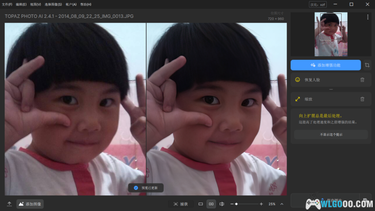Open the three-dot options menu
375x211 pixels.
click(x=368, y=17)
